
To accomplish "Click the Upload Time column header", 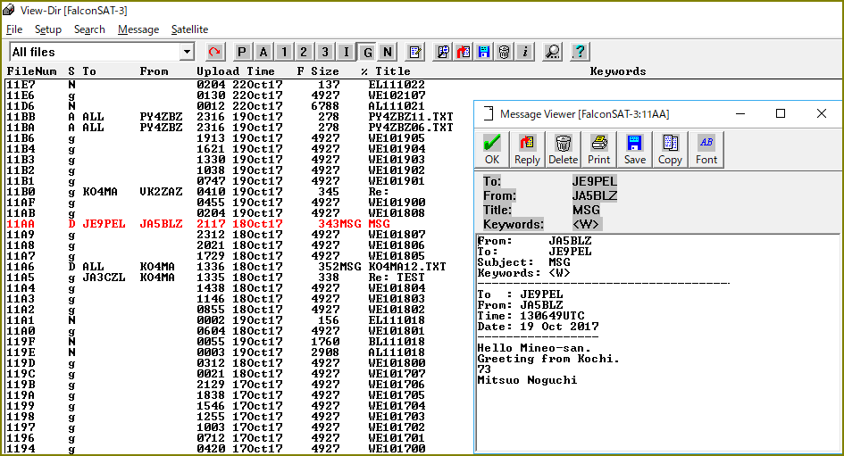I will click(x=235, y=71).
